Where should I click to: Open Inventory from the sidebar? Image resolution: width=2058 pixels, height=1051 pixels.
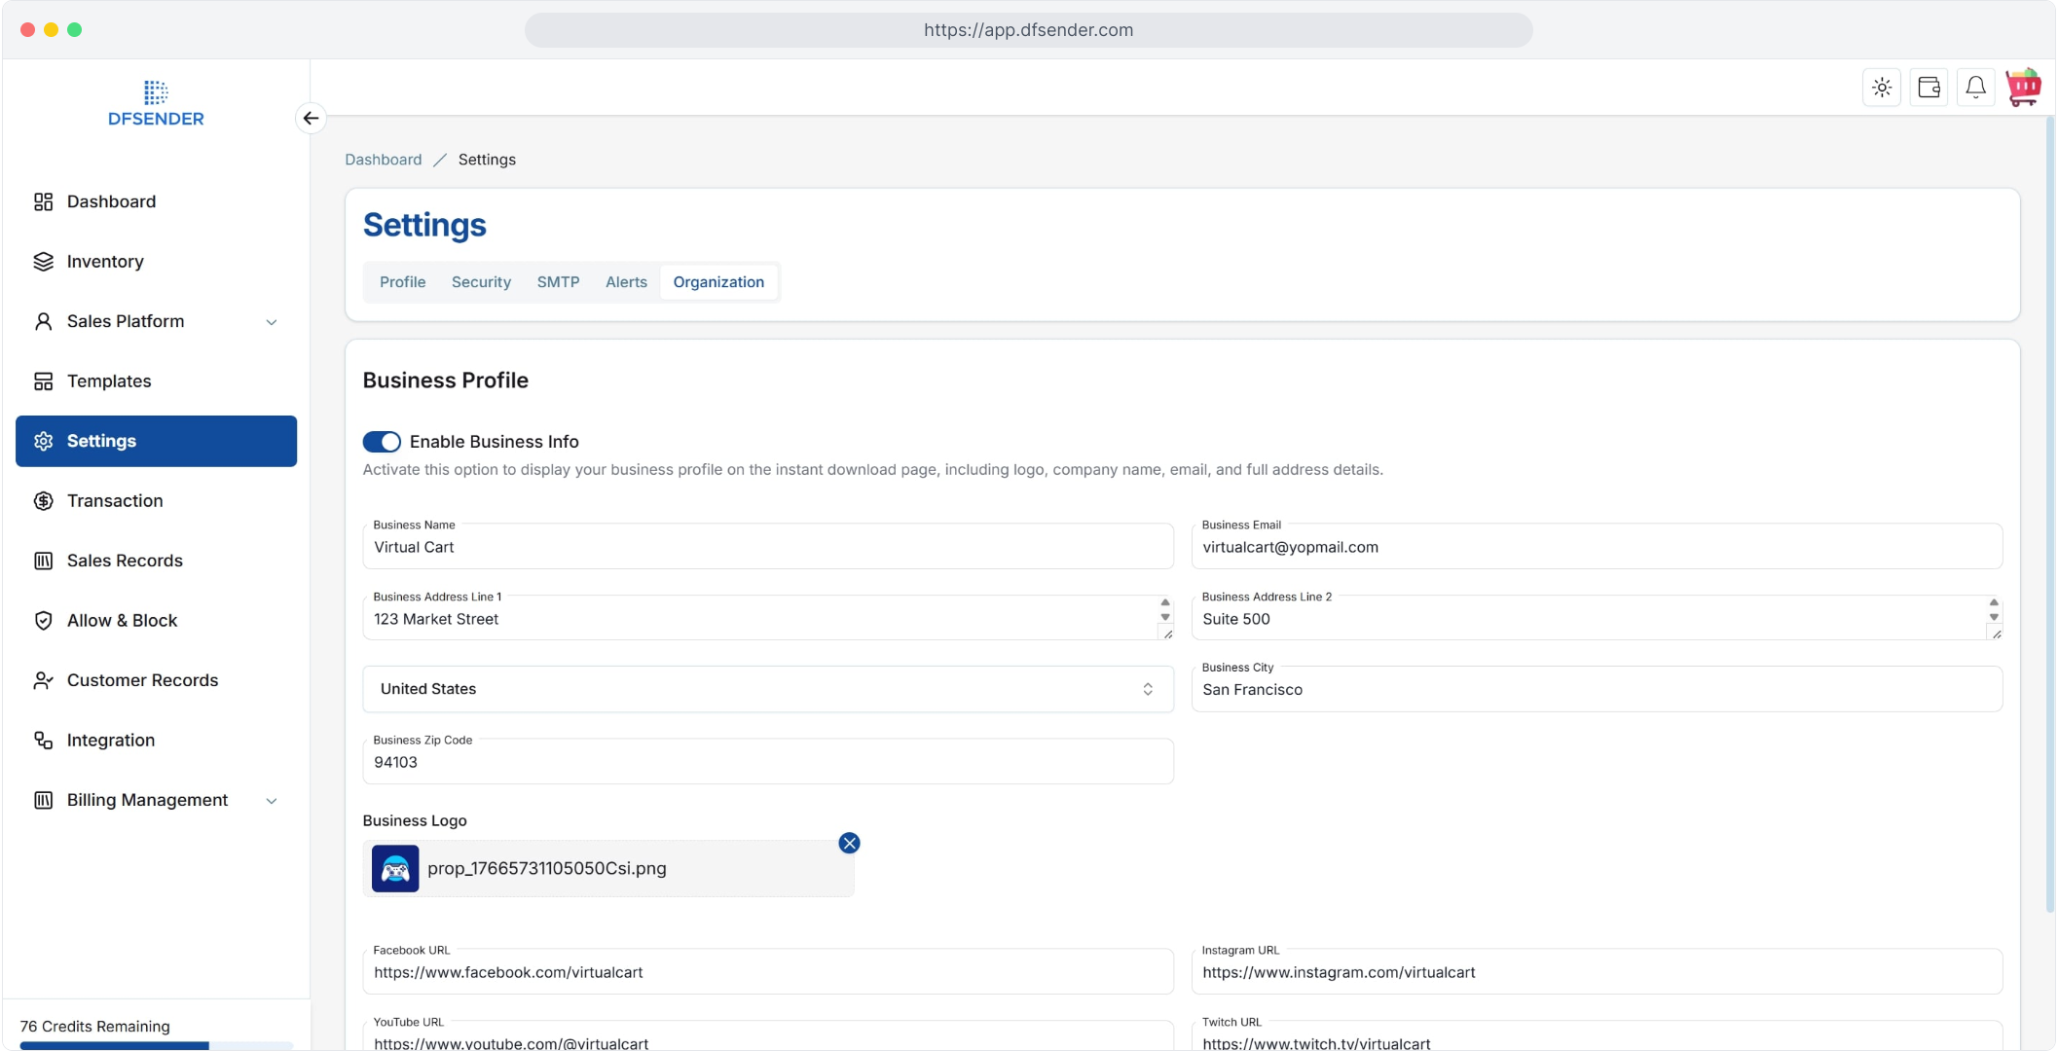[105, 262]
